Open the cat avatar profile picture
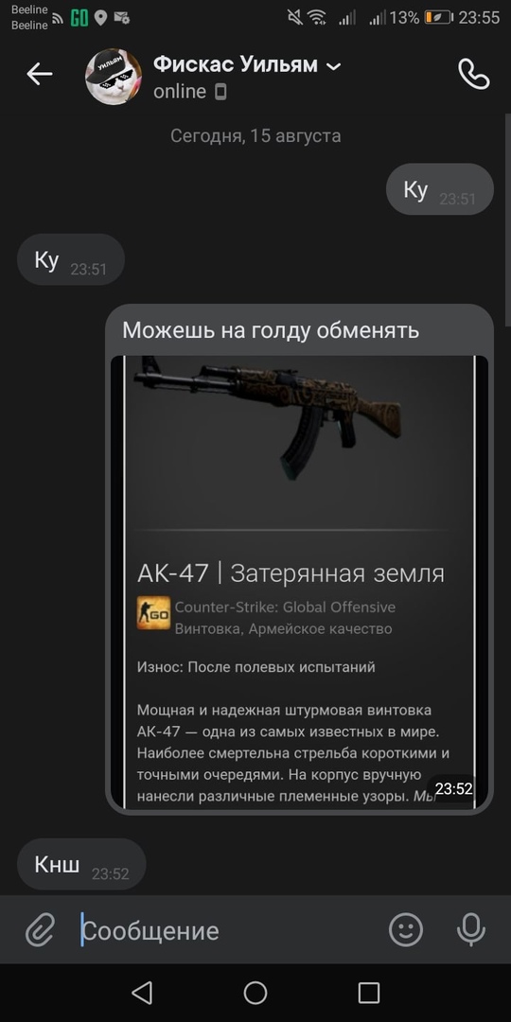The image size is (511, 1022). 114,76
